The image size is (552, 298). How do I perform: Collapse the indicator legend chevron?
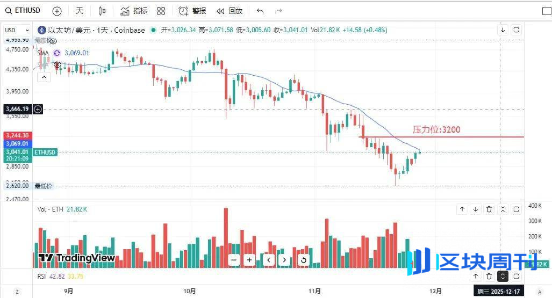pyautogui.click(x=44, y=77)
